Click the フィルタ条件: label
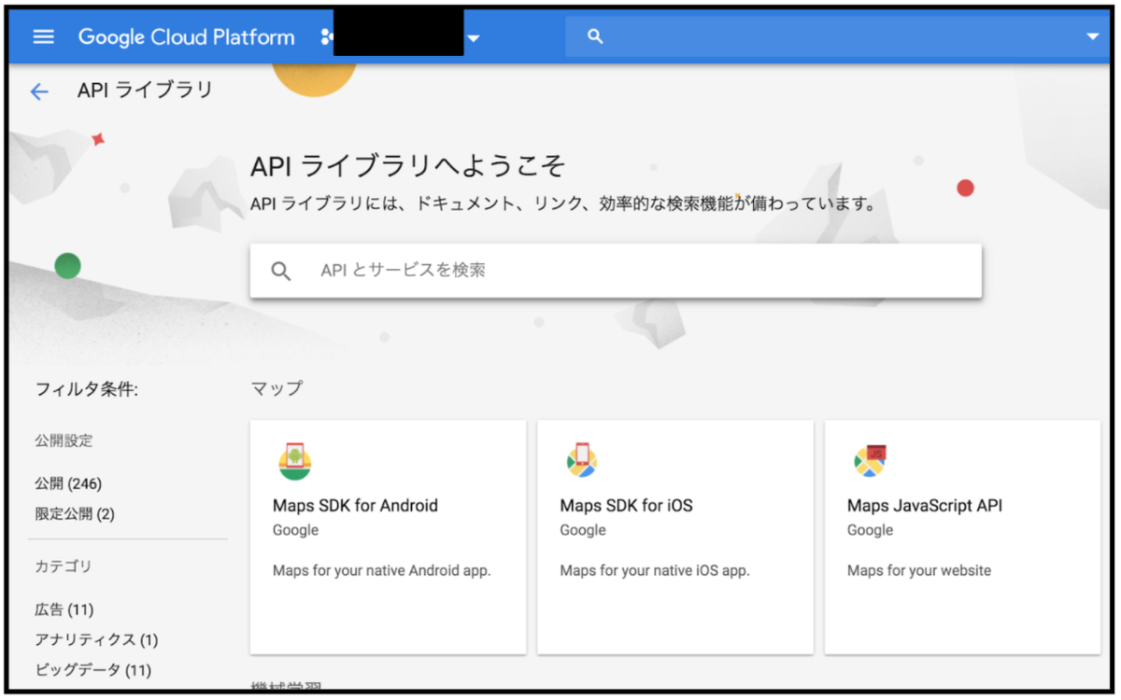The image size is (1121, 700). [x=86, y=390]
